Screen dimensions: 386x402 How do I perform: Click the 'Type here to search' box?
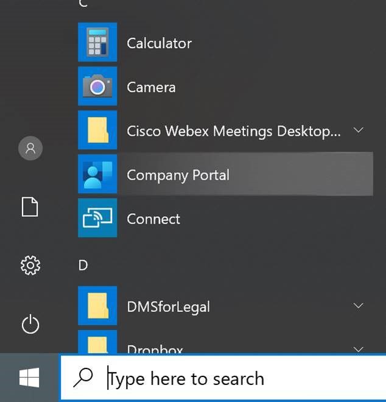pyautogui.click(x=223, y=378)
